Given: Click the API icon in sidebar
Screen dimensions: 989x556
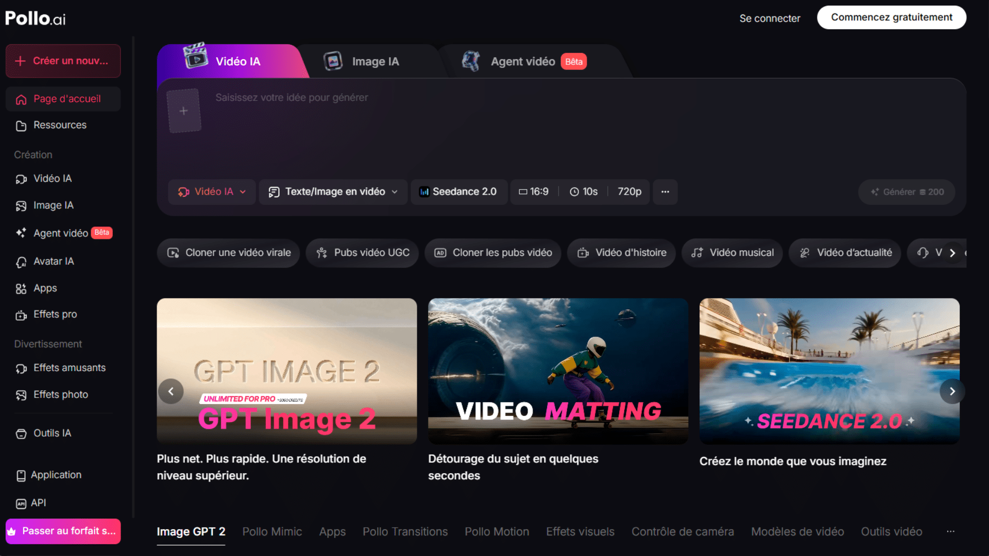Looking at the screenshot, I should tap(21, 503).
